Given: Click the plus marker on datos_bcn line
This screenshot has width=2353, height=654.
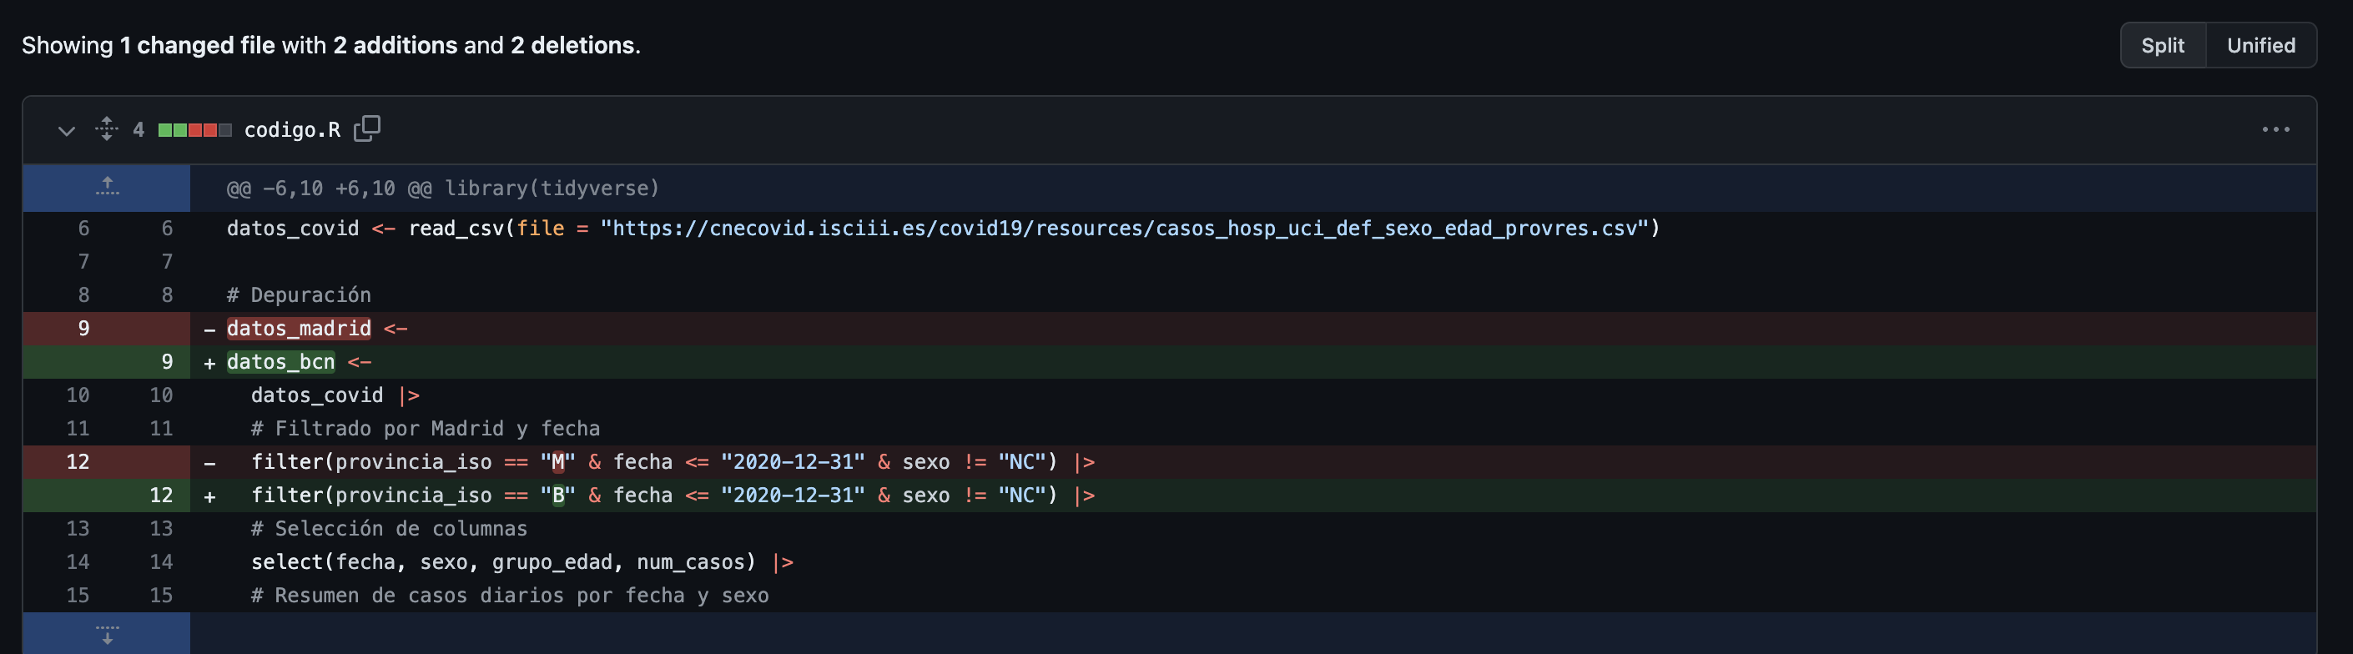Looking at the screenshot, I should pyautogui.click(x=210, y=364).
